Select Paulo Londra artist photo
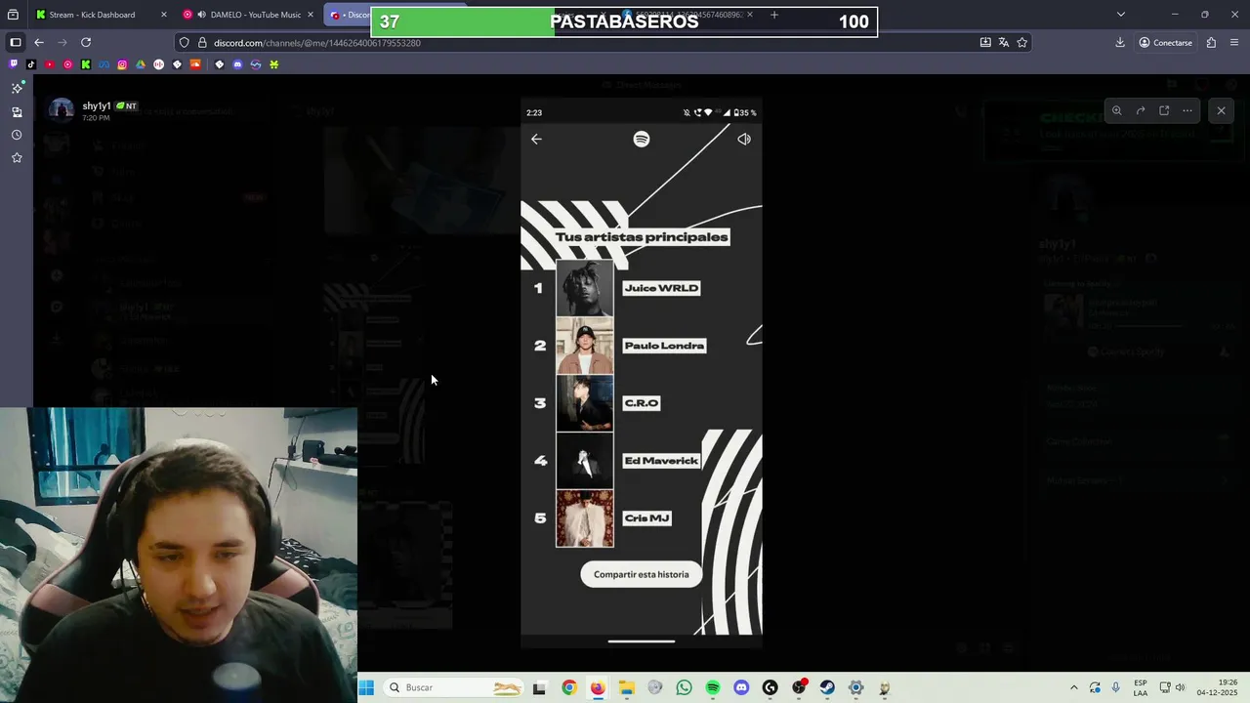 click(x=585, y=346)
